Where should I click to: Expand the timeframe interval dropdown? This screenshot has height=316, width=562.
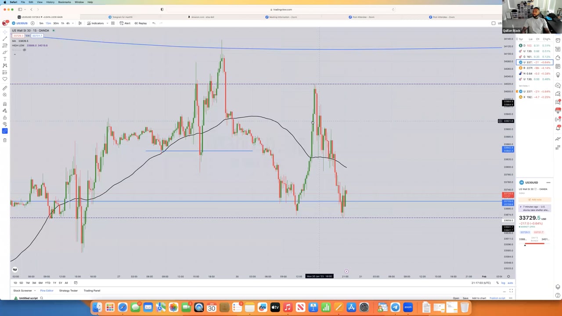click(73, 23)
